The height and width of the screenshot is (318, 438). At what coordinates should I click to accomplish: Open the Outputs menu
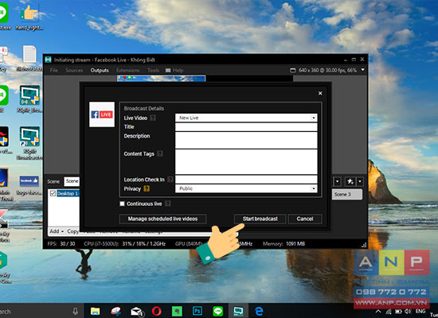pos(100,70)
